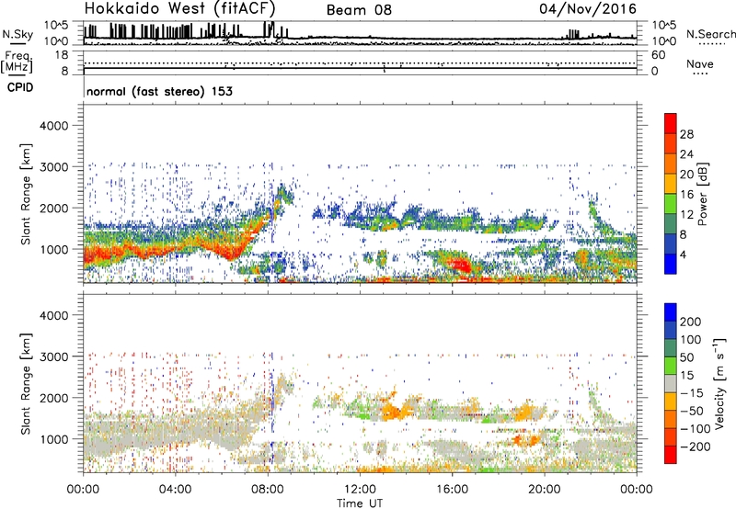
Task: Click the '04:00' time axis label
Action: pos(175,490)
